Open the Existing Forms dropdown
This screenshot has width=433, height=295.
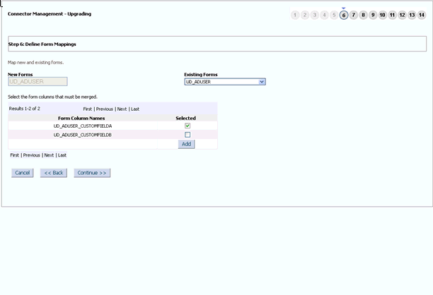[225, 82]
